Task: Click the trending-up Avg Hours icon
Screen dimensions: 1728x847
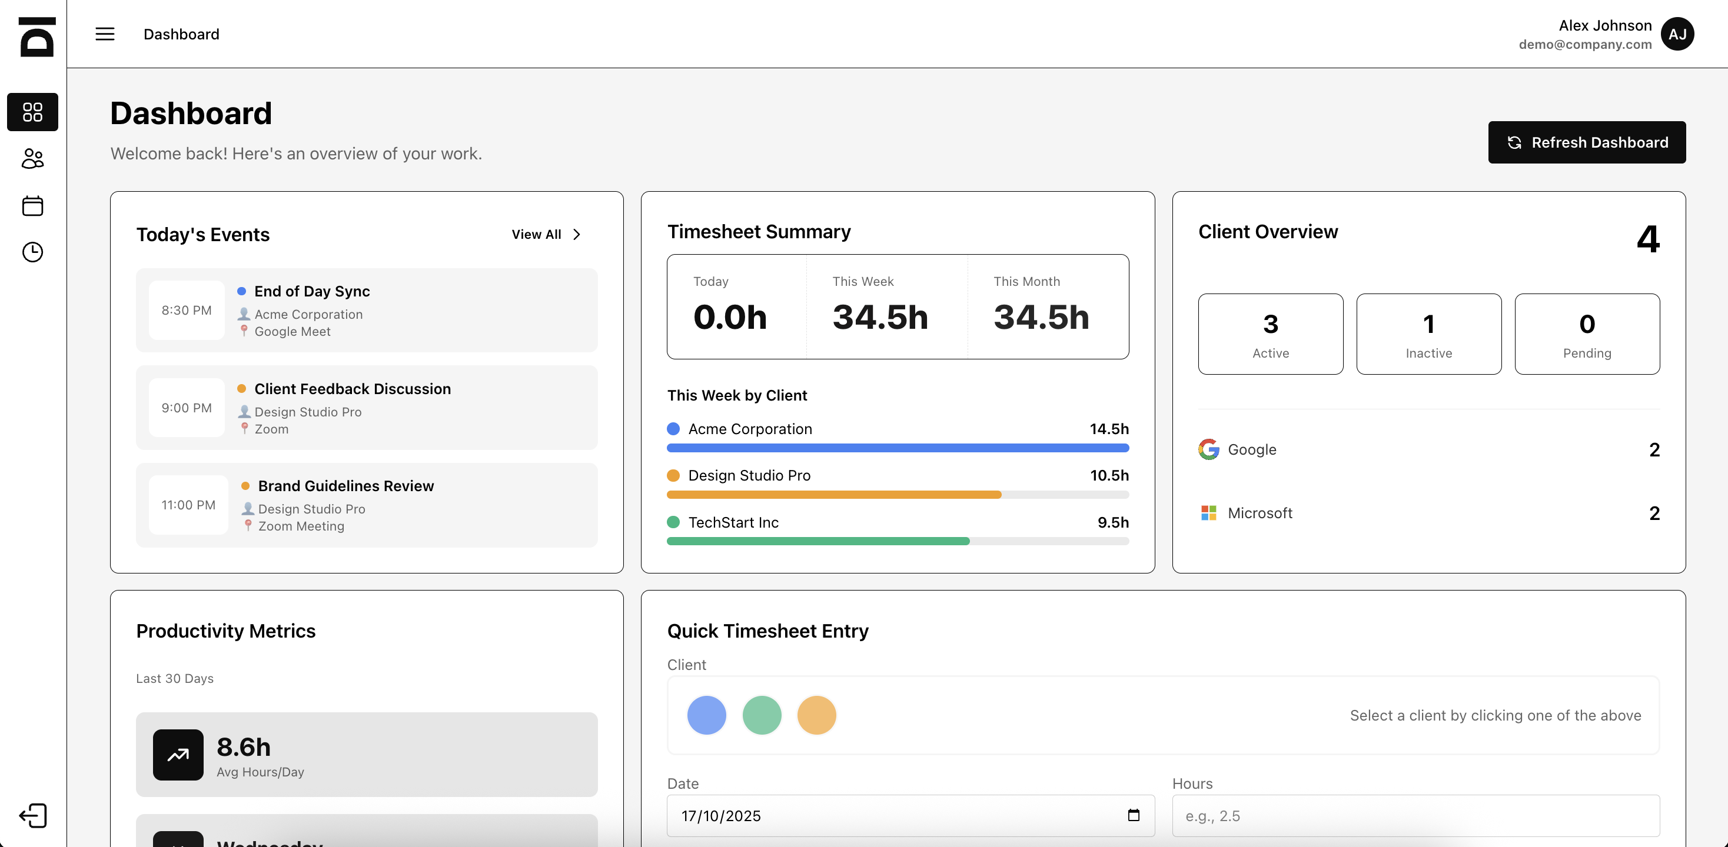Action: pyautogui.click(x=178, y=755)
